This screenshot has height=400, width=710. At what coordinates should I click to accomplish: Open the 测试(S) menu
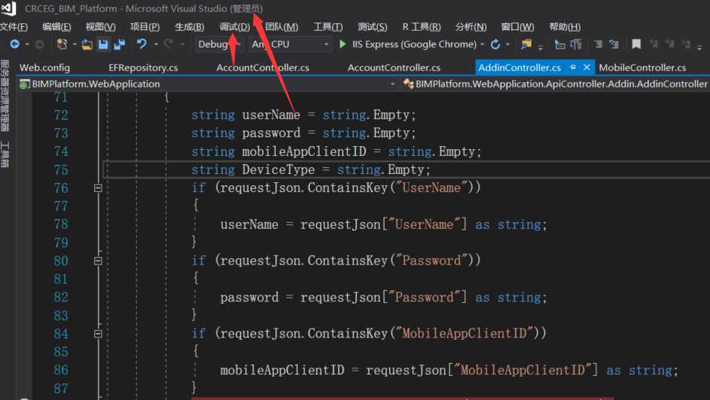(372, 26)
